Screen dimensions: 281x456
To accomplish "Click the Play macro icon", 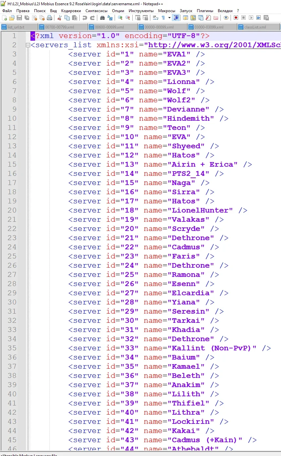I will coord(251,18).
